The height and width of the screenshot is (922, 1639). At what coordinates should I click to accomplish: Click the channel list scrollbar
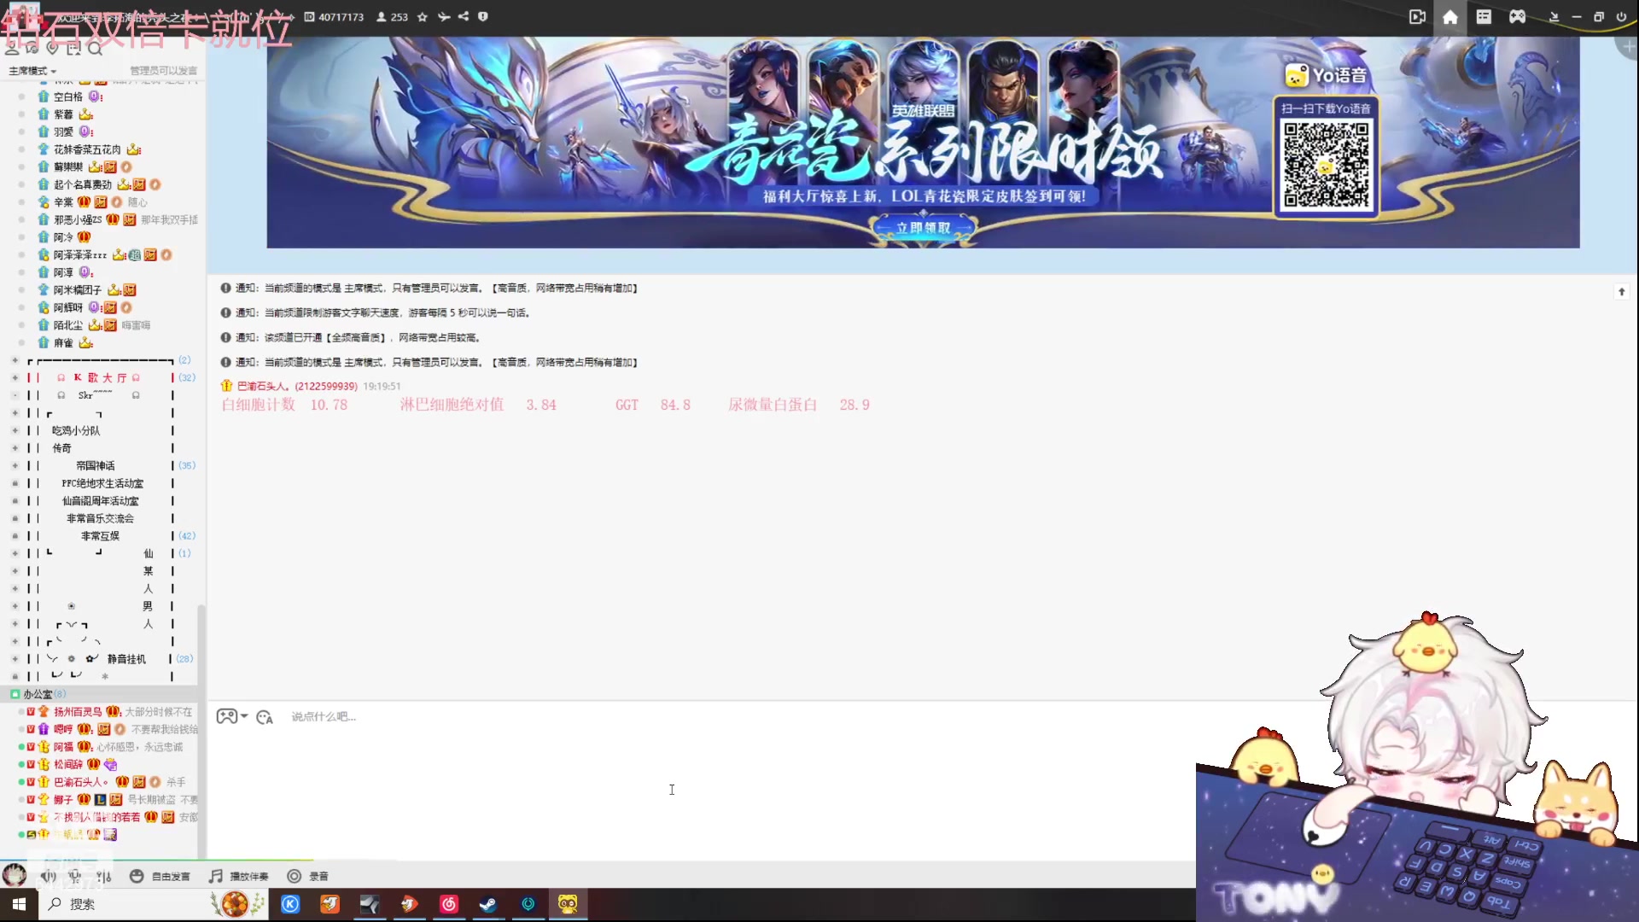pyautogui.click(x=201, y=730)
